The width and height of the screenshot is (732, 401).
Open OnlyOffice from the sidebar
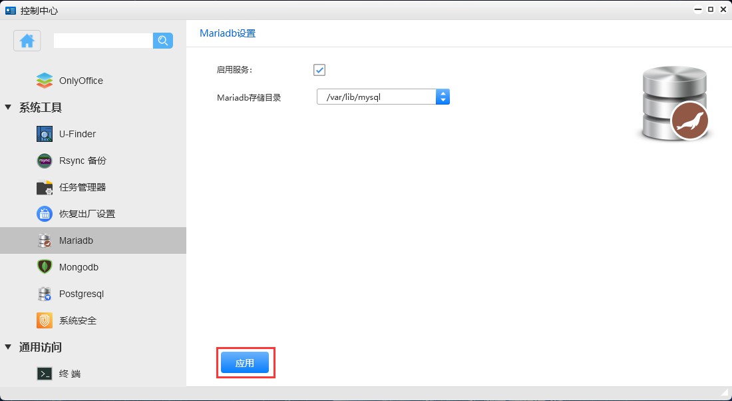point(81,81)
